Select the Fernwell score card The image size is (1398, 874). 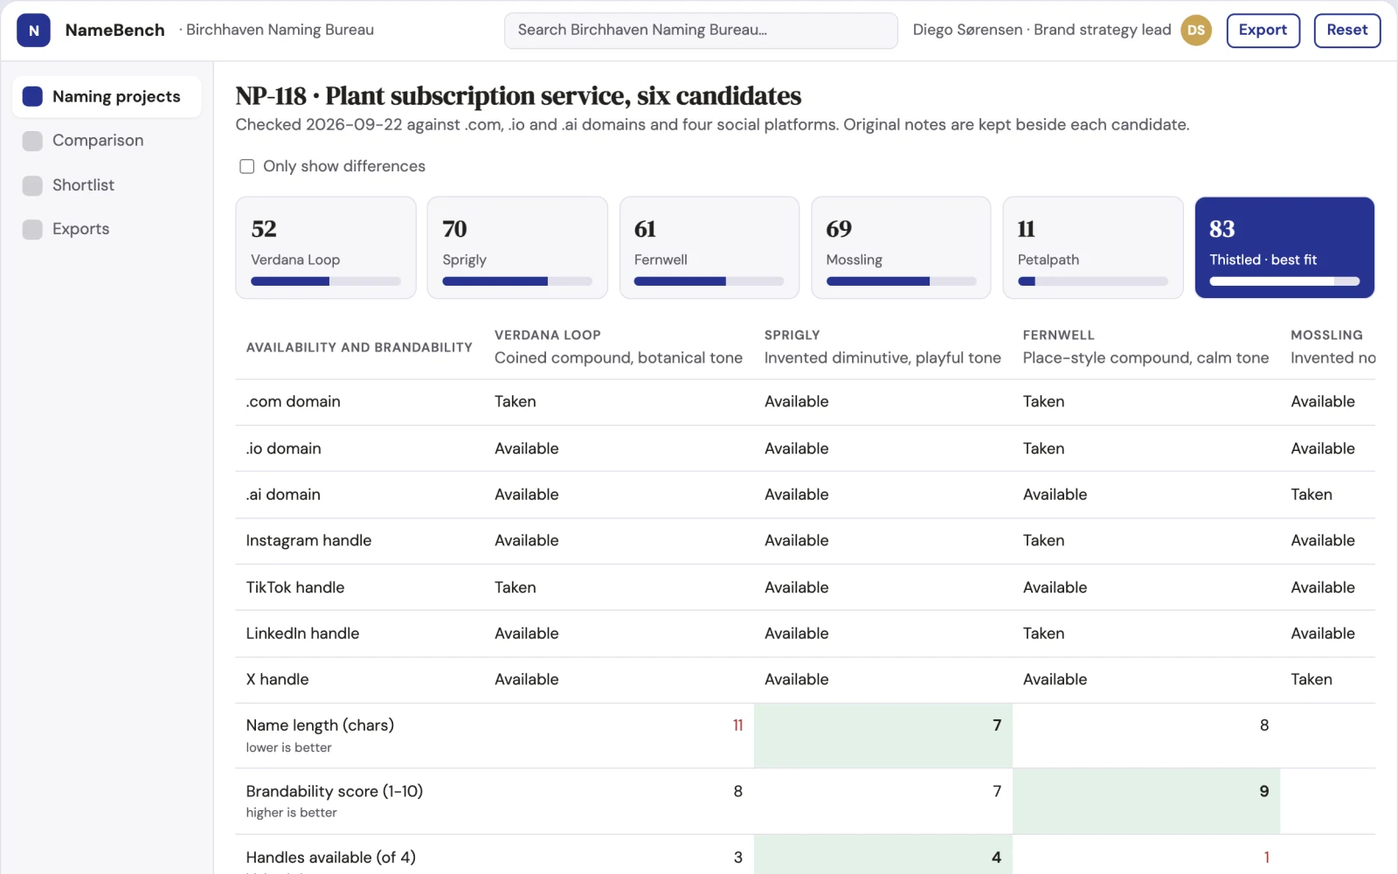709,248
